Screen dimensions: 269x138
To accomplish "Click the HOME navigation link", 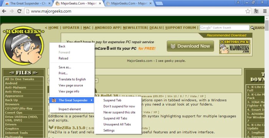I will 53,28.
